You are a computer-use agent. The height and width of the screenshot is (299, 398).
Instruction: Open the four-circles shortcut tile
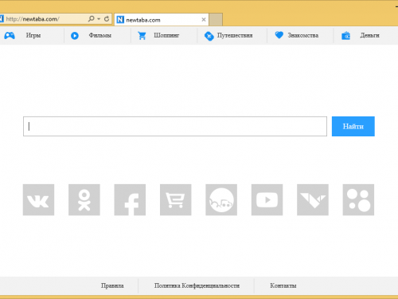pyautogui.click(x=358, y=199)
